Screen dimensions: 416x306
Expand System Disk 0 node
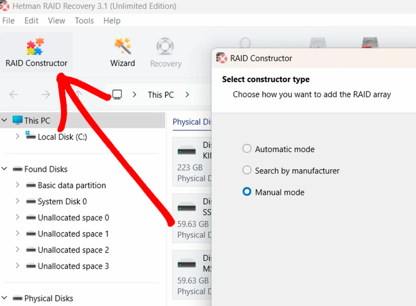(x=18, y=201)
